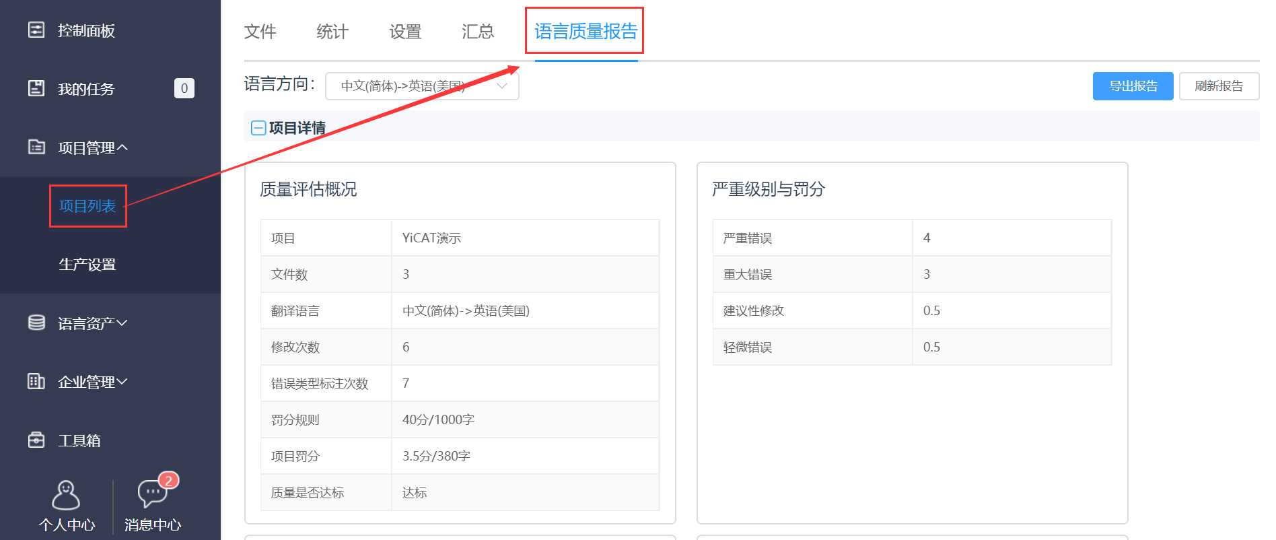Click the Language Assets database icon
Image resolution: width=1276 pixels, height=540 pixels.
click(36, 323)
